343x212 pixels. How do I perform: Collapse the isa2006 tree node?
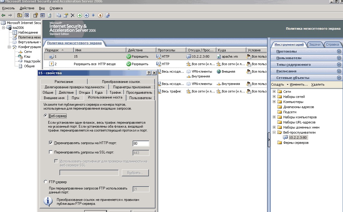point(3,28)
